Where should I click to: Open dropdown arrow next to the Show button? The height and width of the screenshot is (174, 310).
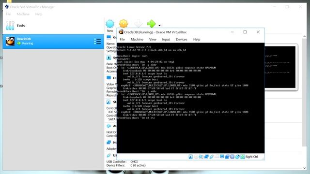click(x=159, y=26)
